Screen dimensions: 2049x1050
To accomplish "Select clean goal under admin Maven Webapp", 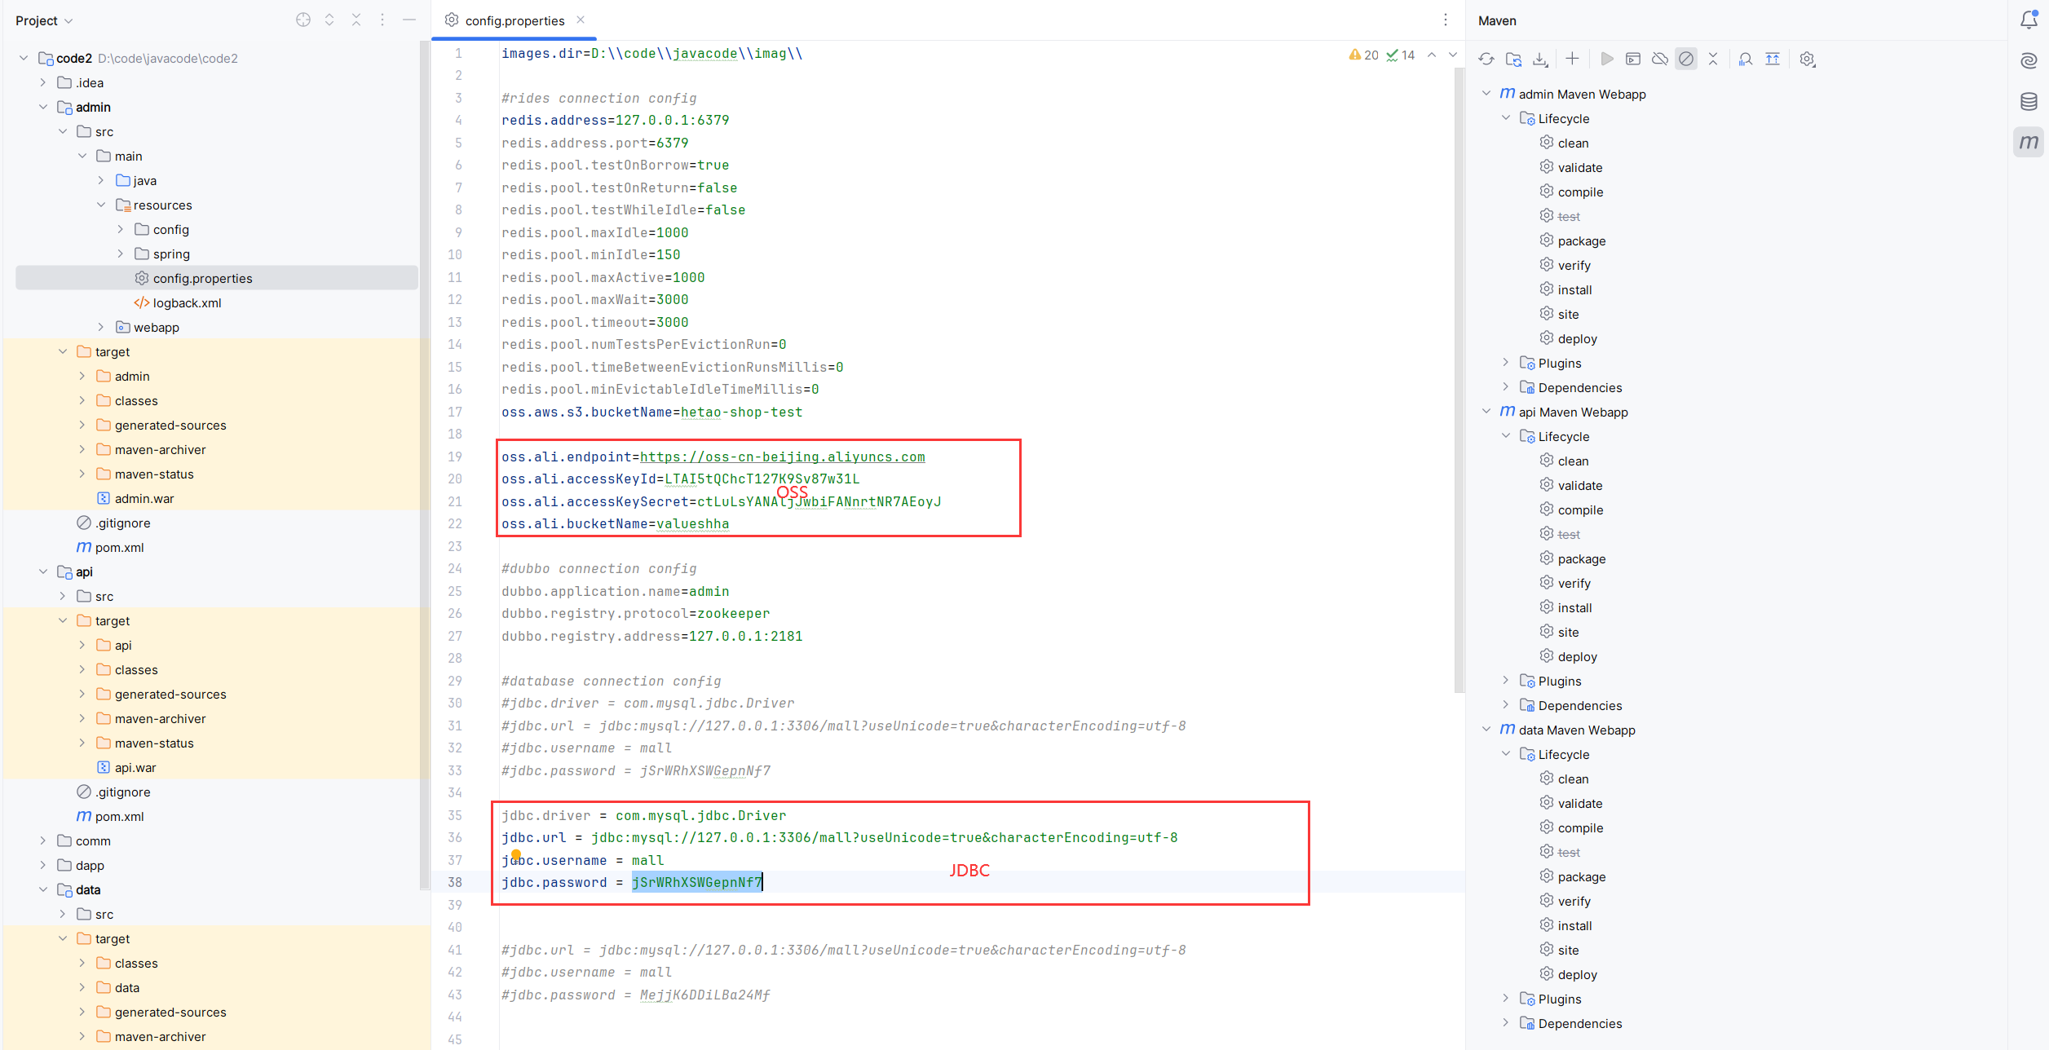I will click(1573, 143).
